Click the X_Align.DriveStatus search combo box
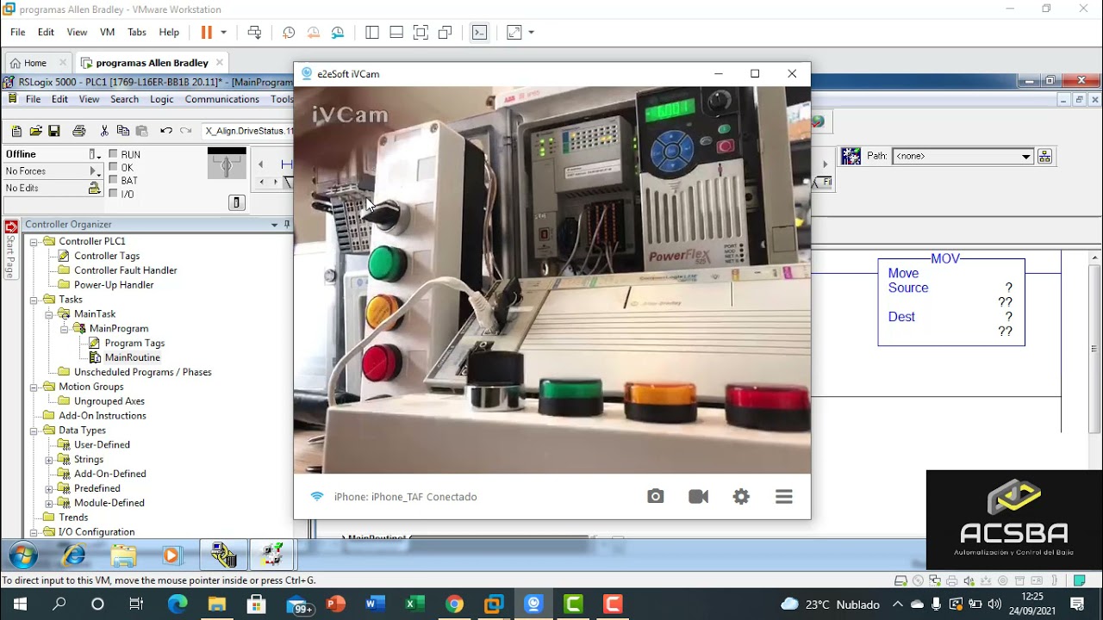The image size is (1103, 620). pos(247,131)
